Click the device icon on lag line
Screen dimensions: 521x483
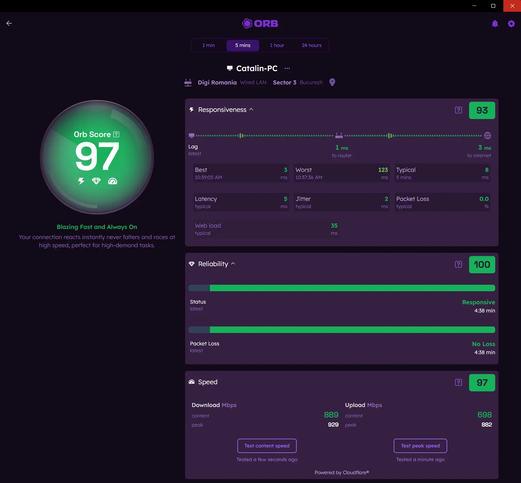(192, 135)
